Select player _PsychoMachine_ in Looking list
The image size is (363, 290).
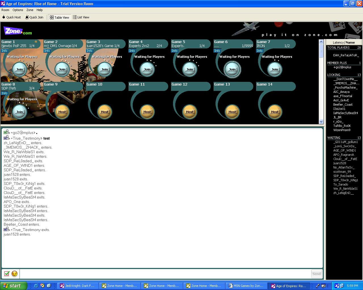pyautogui.click(x=345, y=88)
